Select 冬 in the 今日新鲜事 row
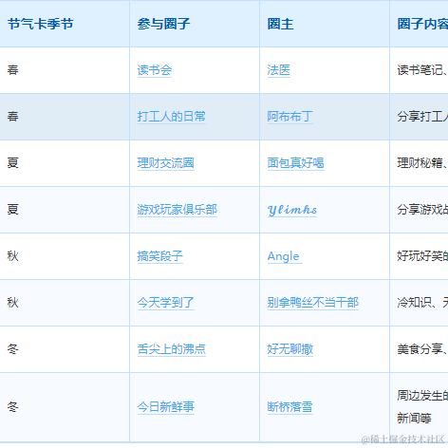The width and height of the screenshot is (448, 448). click(x=13, y=407)
